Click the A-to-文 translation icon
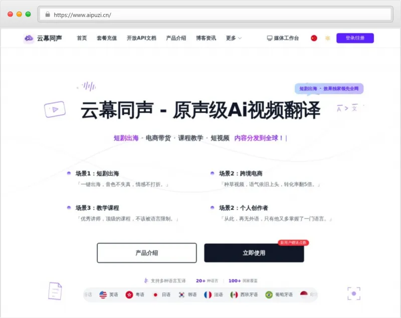The width and height of the screenshot is (401, 318). 346,107
